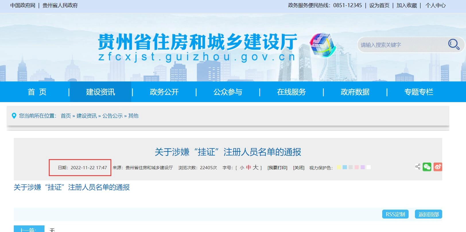
Task: Open the 政府数据 navigation tab
Action: click(x=355, y=92)
